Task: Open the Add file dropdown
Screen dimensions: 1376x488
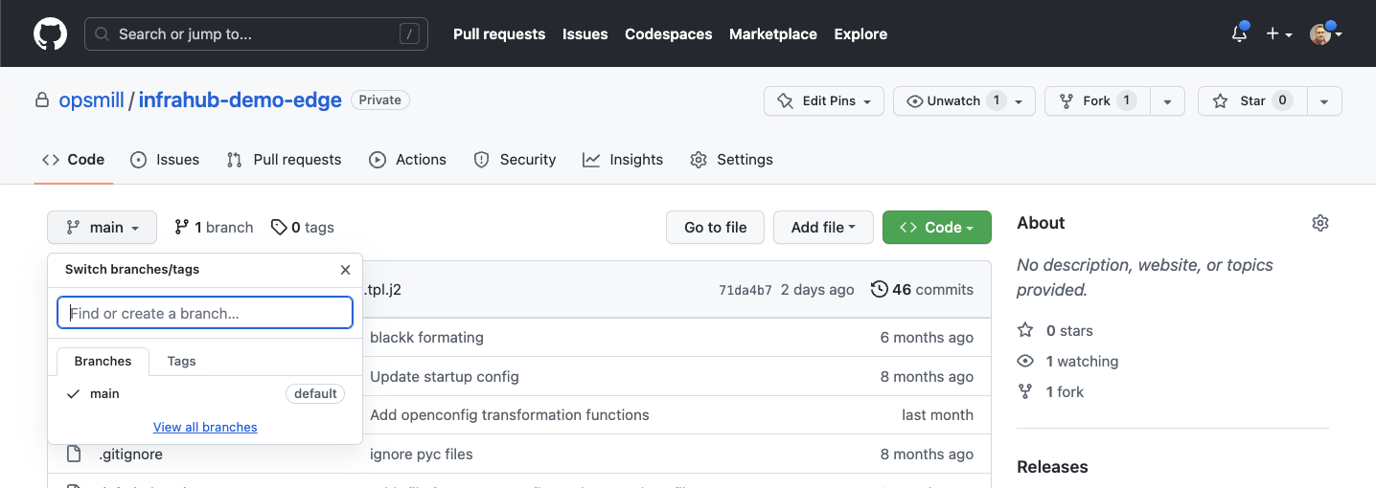Action: pos(823,227)
